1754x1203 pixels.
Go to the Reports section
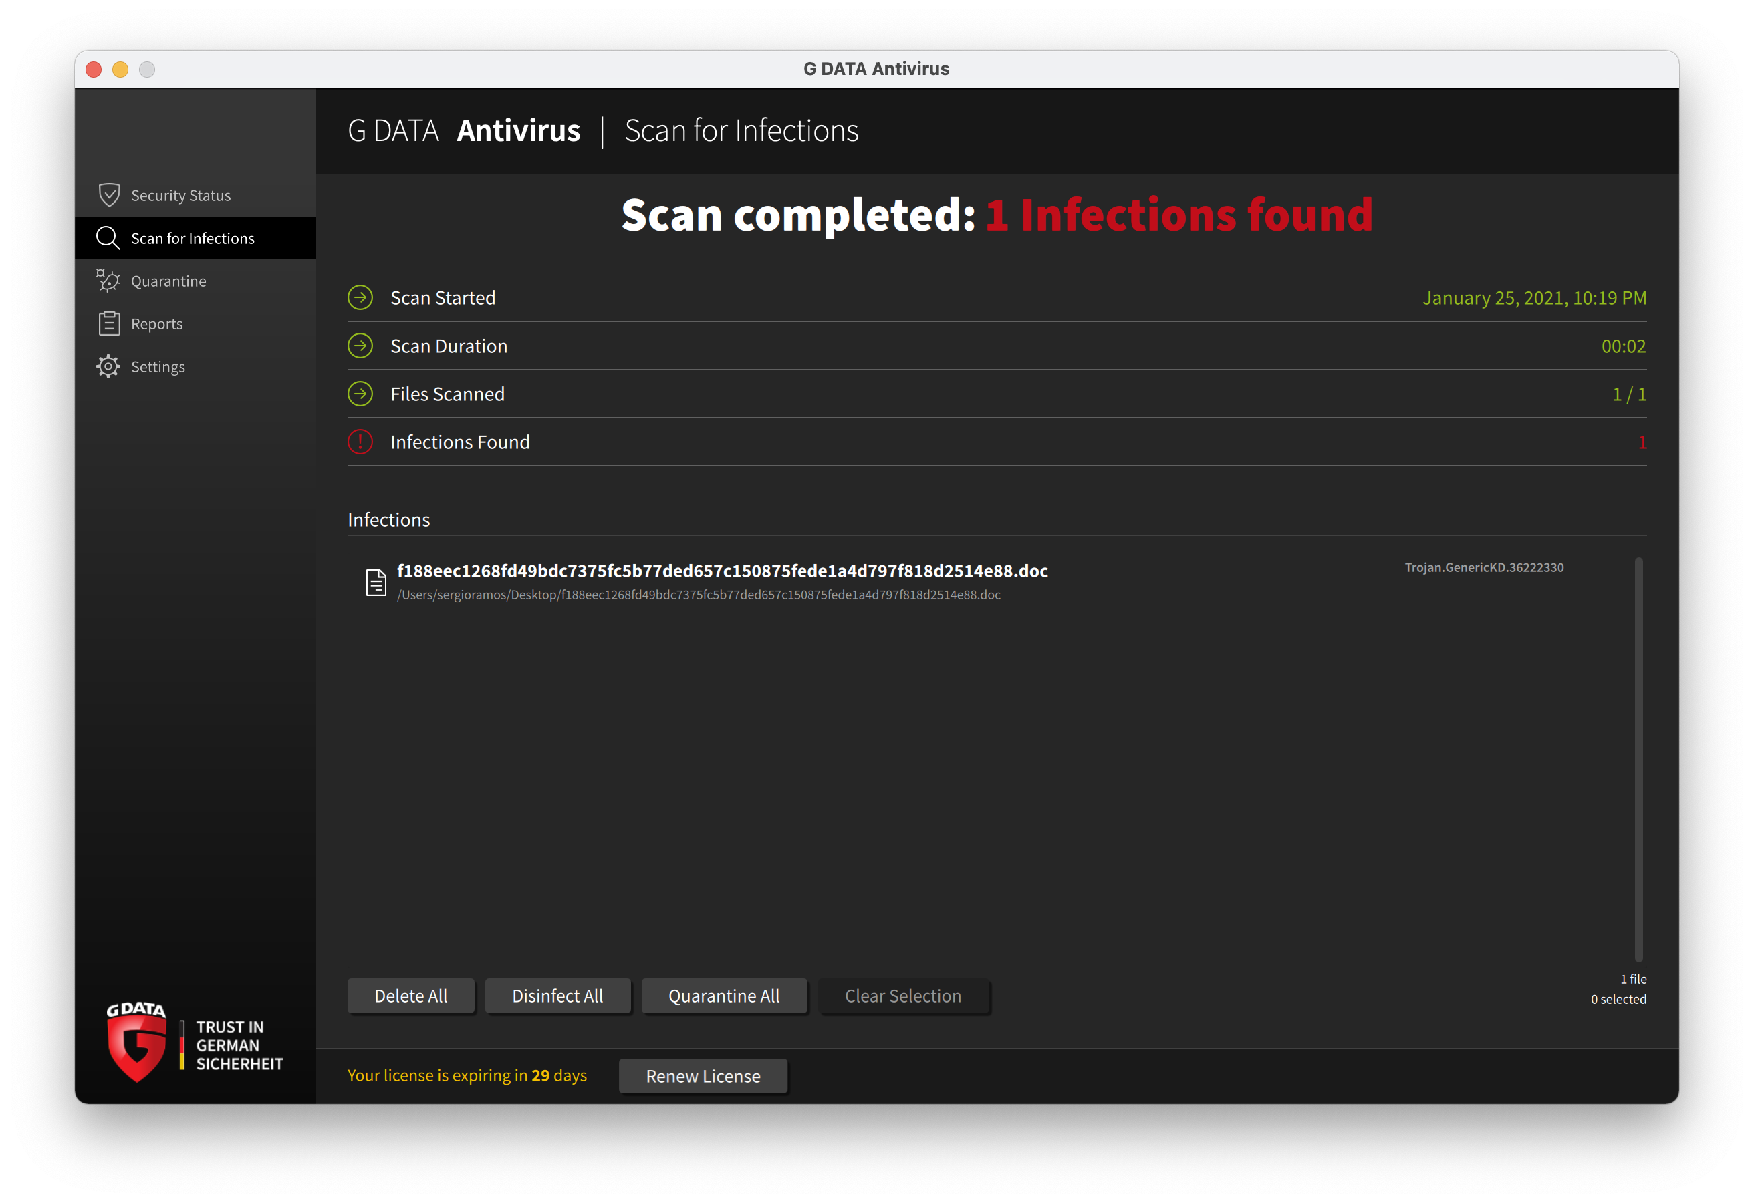(195, 323)
